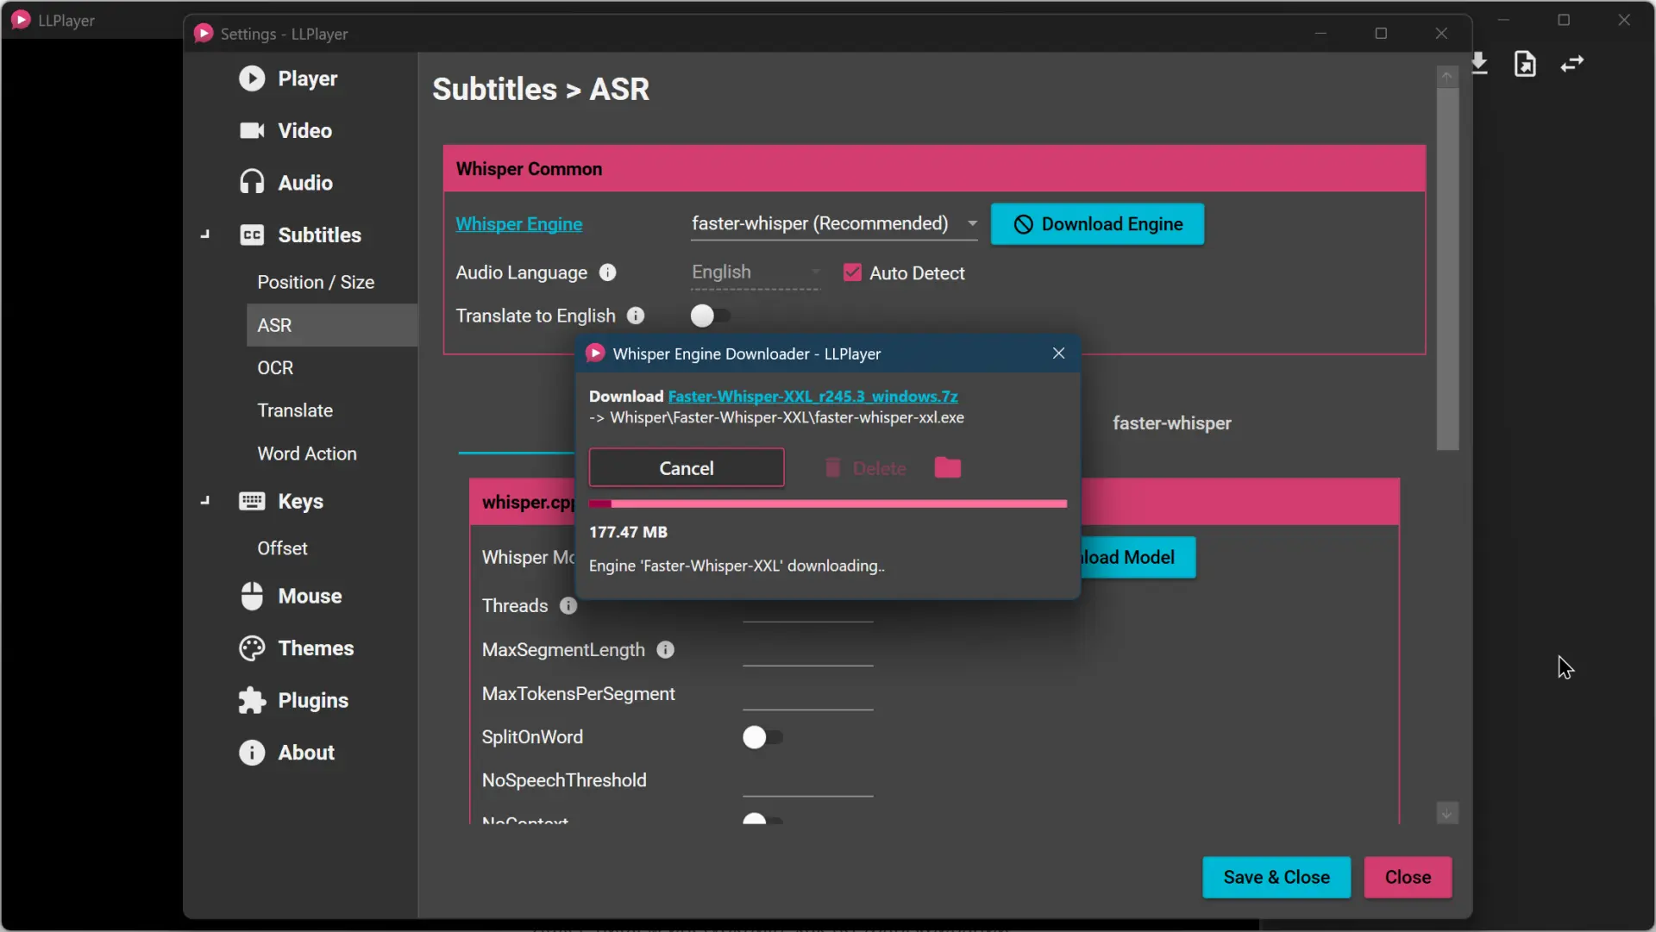
Task: Click the Video camera icon
Action: (252, 130)
